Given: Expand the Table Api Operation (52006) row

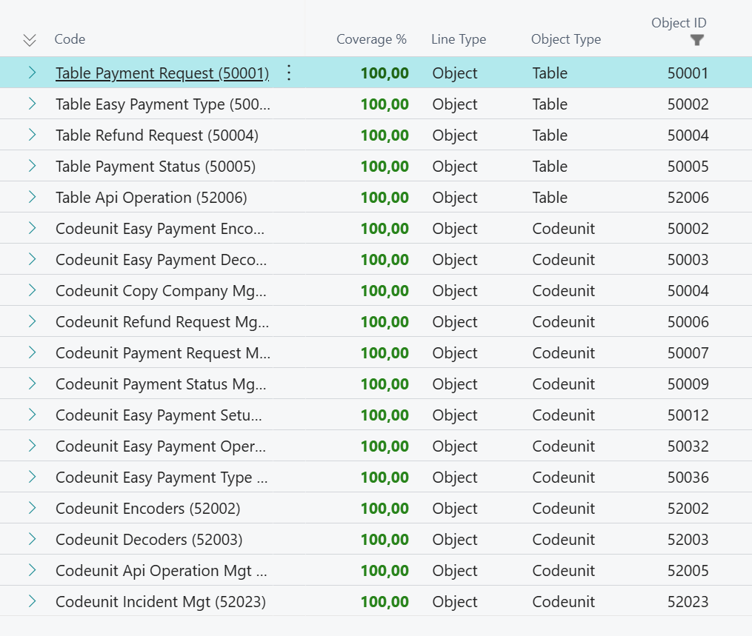Looking at the screenshot, I should (32, 198).
